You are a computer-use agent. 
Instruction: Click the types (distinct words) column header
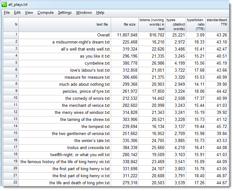pos(176,24)
